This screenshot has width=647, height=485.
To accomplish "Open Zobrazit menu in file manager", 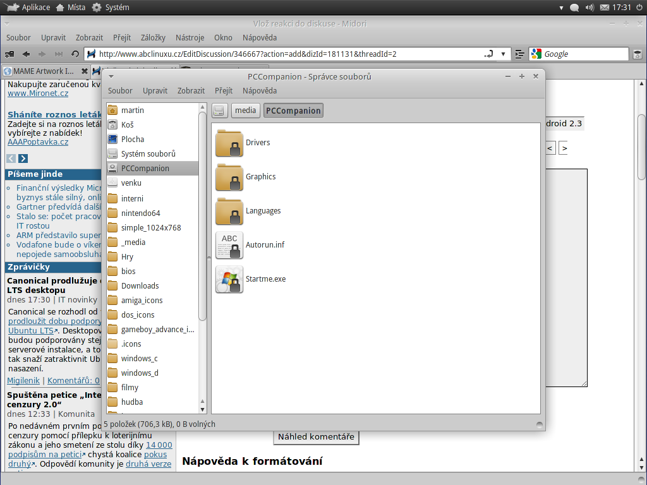I will (x=191, y=91).
